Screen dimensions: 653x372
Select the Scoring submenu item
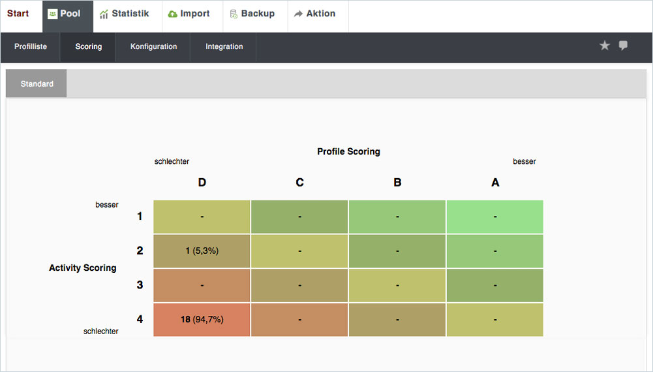88,46
